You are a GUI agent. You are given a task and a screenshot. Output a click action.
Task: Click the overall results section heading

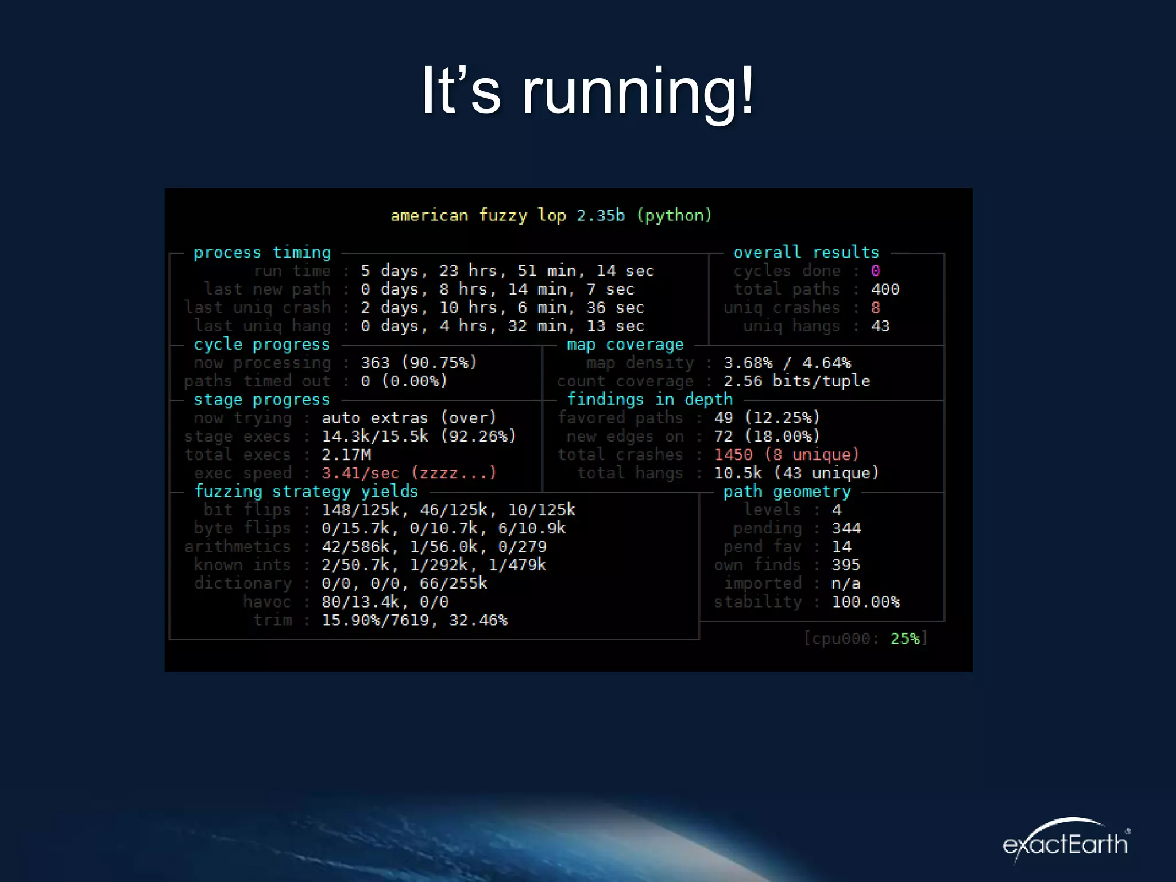[806, 252]
